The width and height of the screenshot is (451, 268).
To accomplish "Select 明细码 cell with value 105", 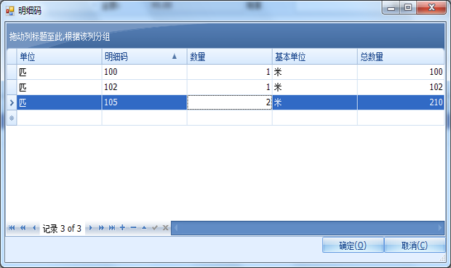I will pos(144,102).
